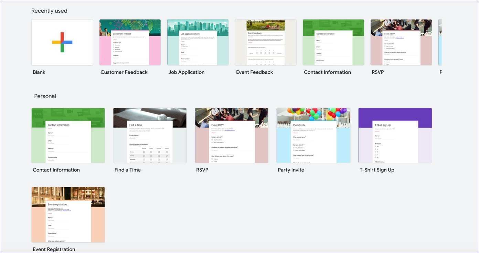The height and width of the screenshot is (253, 479).
Task: Click the colorful plus icon for Blank form
Action: pos(62,42)
